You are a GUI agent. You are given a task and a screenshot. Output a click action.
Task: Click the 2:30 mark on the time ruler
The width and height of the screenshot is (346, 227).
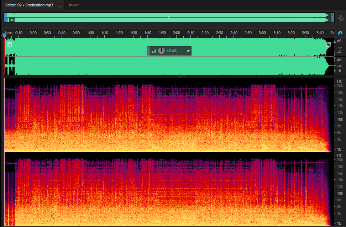[x=220, y=33]
